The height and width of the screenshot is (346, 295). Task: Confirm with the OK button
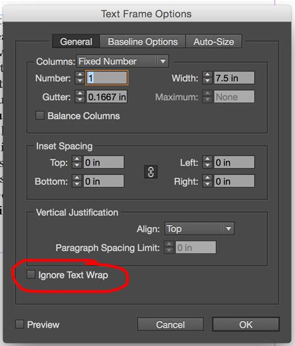[x=246, y=324]
